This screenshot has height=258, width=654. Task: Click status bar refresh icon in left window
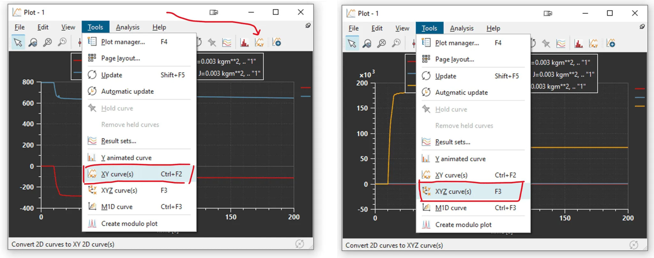click(x=300, y=244)
